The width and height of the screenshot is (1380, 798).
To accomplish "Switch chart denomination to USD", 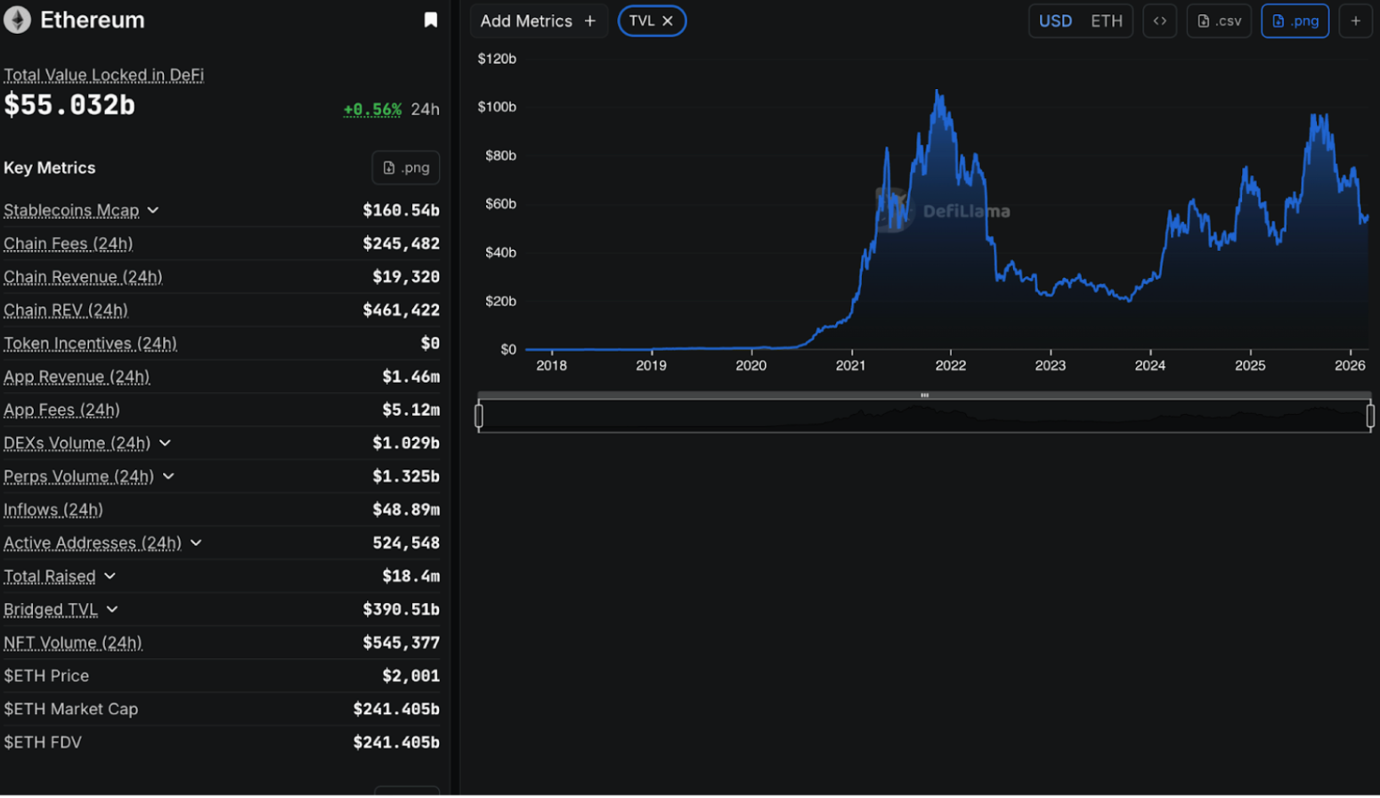I will tap(1055, 20).
